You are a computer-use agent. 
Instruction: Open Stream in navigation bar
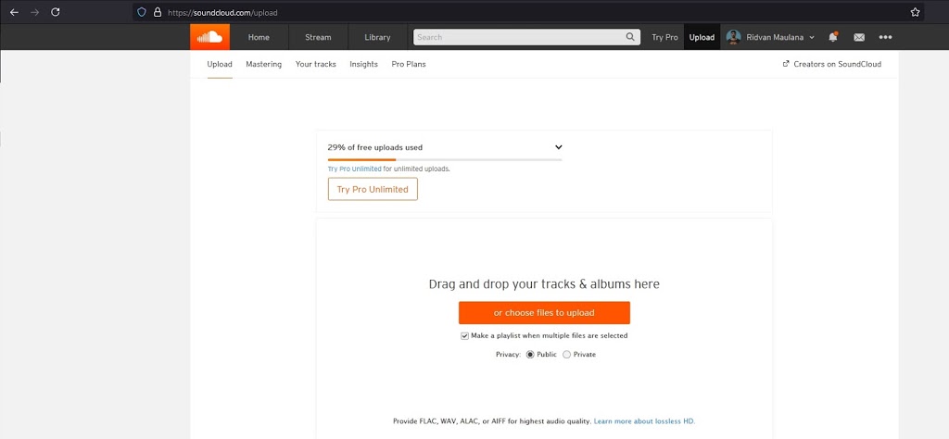coord(318,37)
